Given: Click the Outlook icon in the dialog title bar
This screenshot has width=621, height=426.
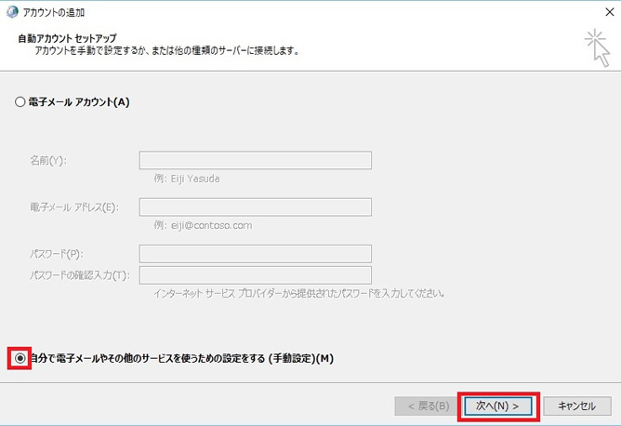Looking at the screenshot, I should pos(12,12).
